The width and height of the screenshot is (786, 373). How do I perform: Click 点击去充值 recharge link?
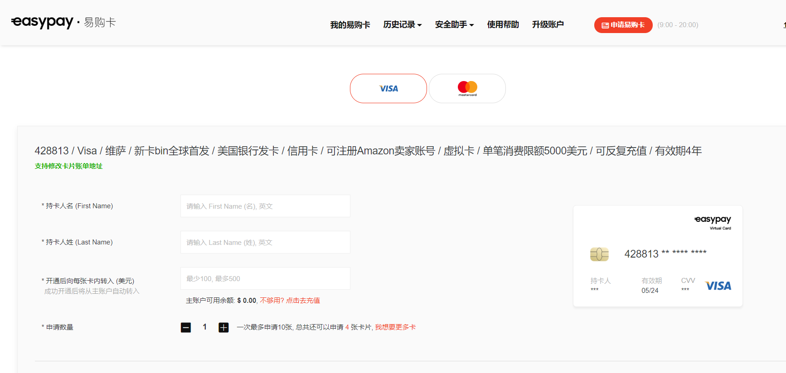(x=303, y=301)
